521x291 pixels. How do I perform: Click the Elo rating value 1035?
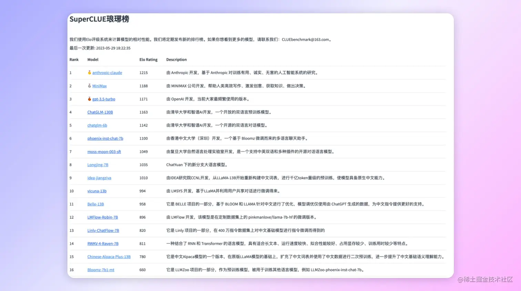144,165
